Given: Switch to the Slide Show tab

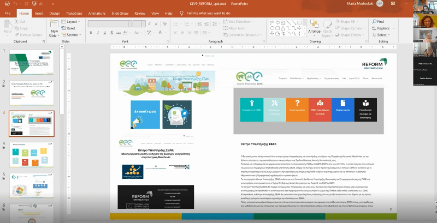Looking at the screenshot, I should 120,12.
